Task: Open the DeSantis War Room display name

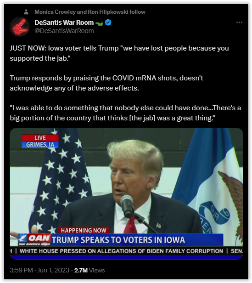Action: [x=64, y=23]
